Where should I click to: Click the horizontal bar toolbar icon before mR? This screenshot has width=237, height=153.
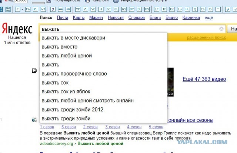[60, 9]
